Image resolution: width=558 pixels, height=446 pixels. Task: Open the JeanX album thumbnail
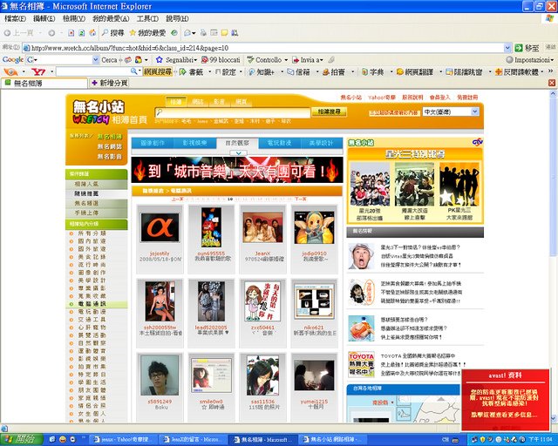click(x=262, y=227)
